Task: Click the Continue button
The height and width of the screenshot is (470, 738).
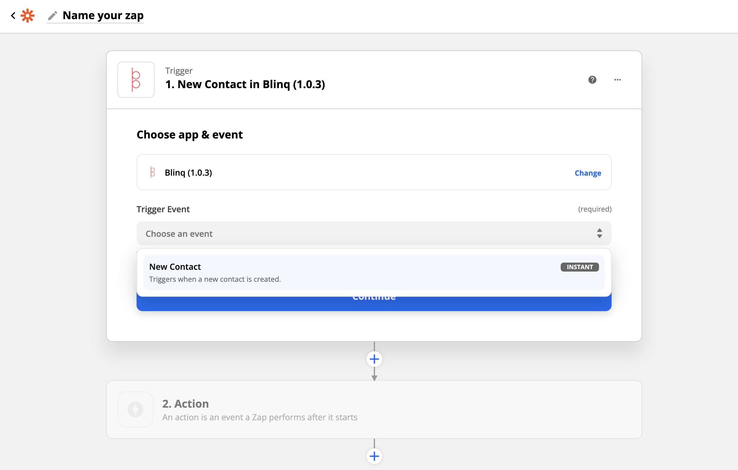Action: click(373, 303)
